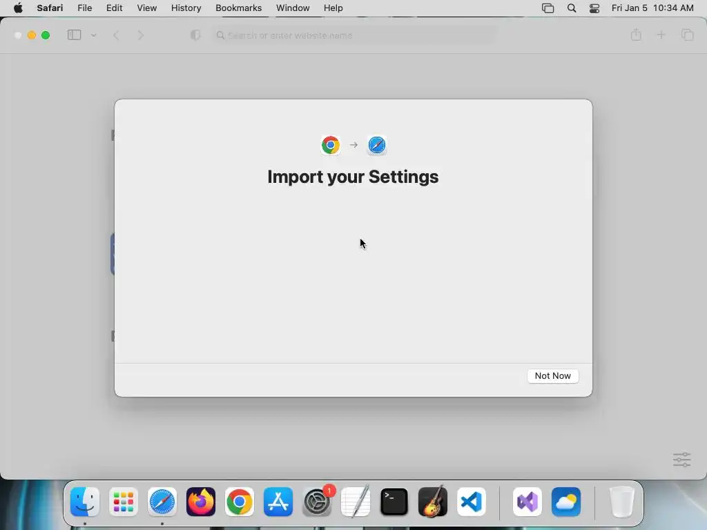Focus the search or website address field

coord(354,35)
